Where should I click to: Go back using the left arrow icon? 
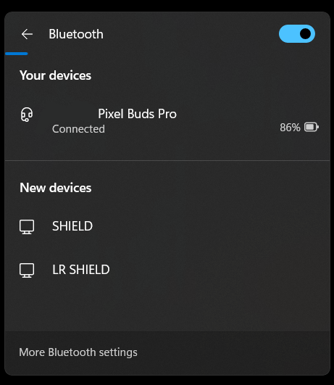tap(27, 34)
